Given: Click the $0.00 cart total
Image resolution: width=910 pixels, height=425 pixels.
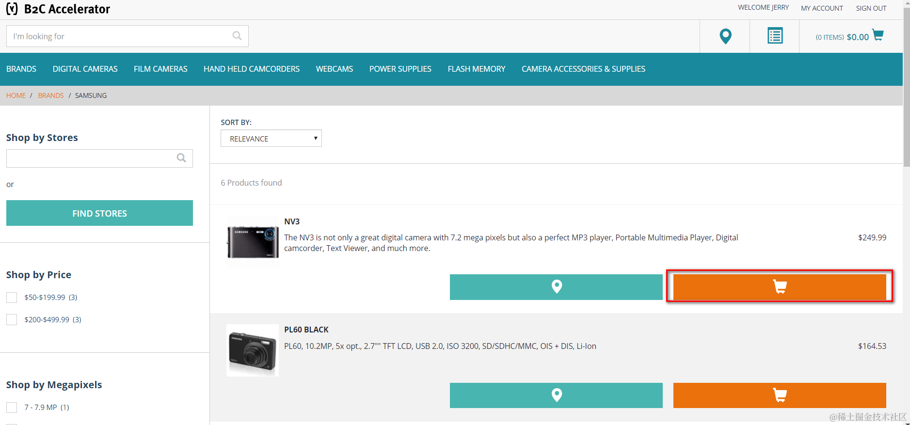Looking at the screenshot, I should click(858, 37).
